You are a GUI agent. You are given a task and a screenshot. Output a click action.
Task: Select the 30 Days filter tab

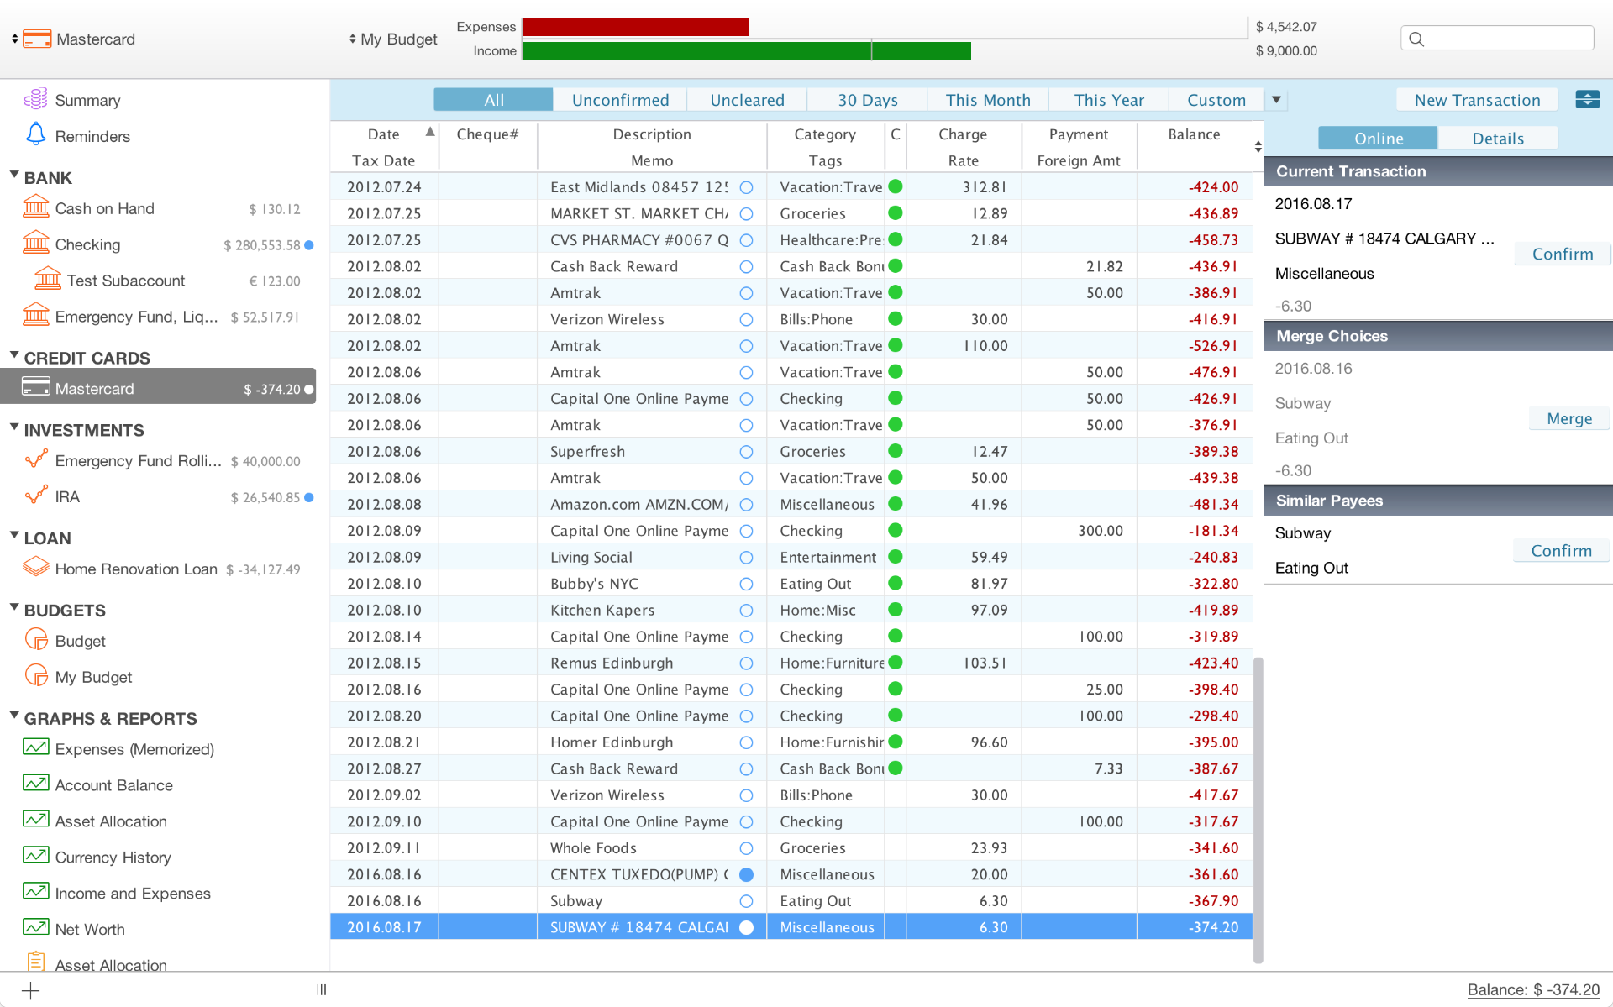[x=867, y=100]
